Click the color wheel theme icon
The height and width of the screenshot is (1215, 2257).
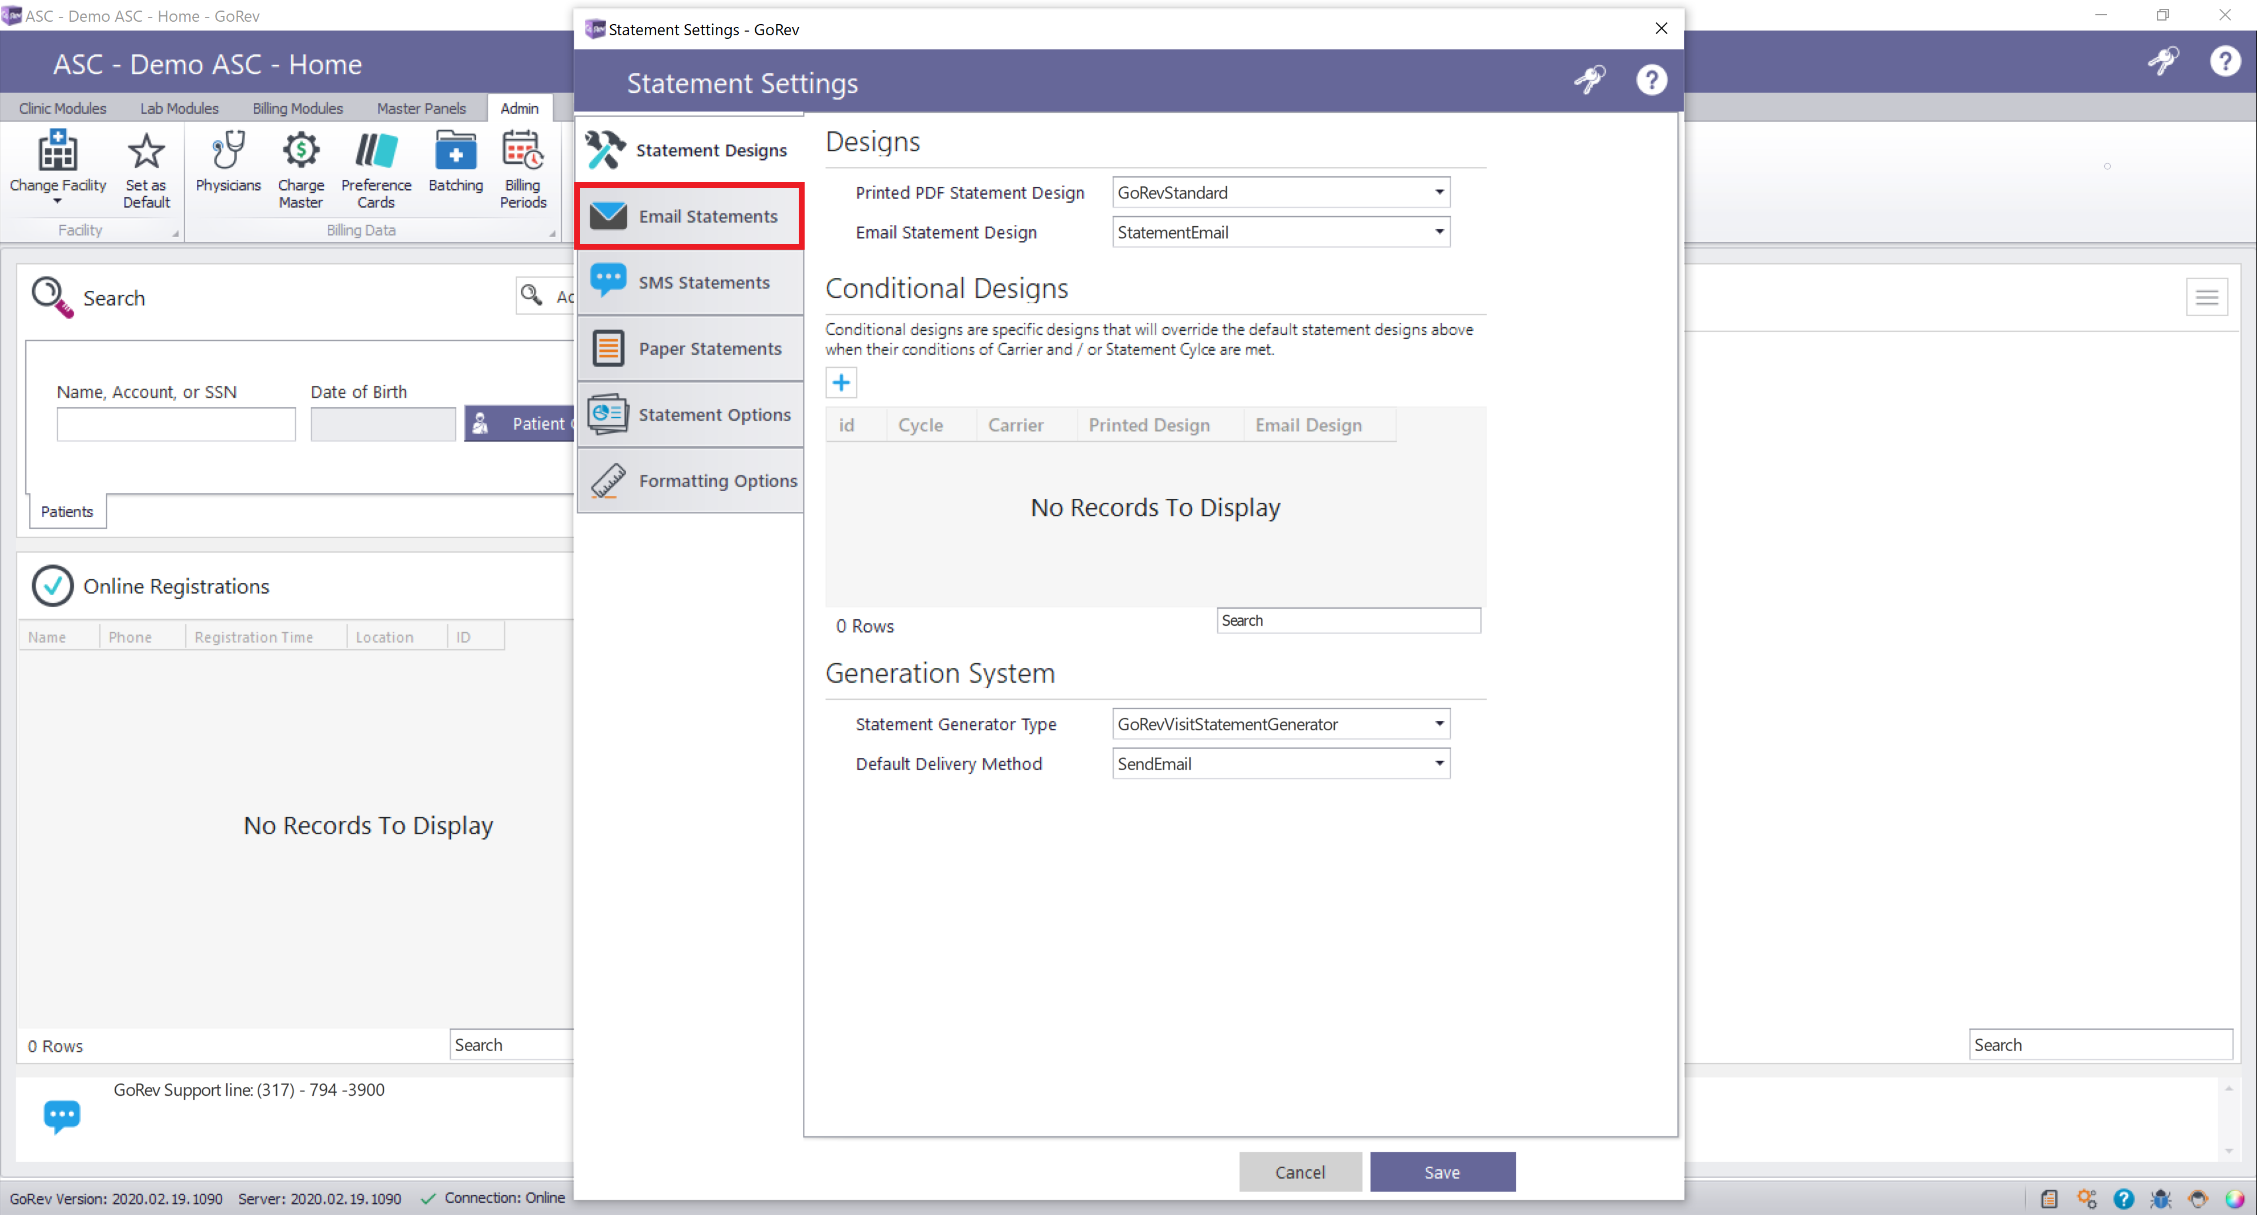pyautogui.click(x=2235, y=1199)
